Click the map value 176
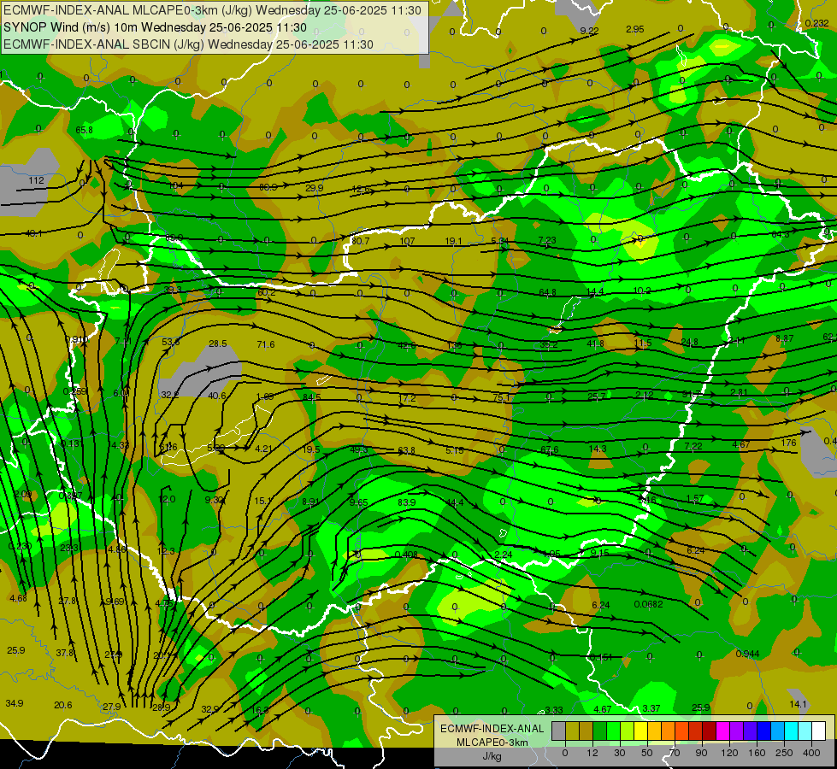837x769 pixels. click(x=788, y=443)
